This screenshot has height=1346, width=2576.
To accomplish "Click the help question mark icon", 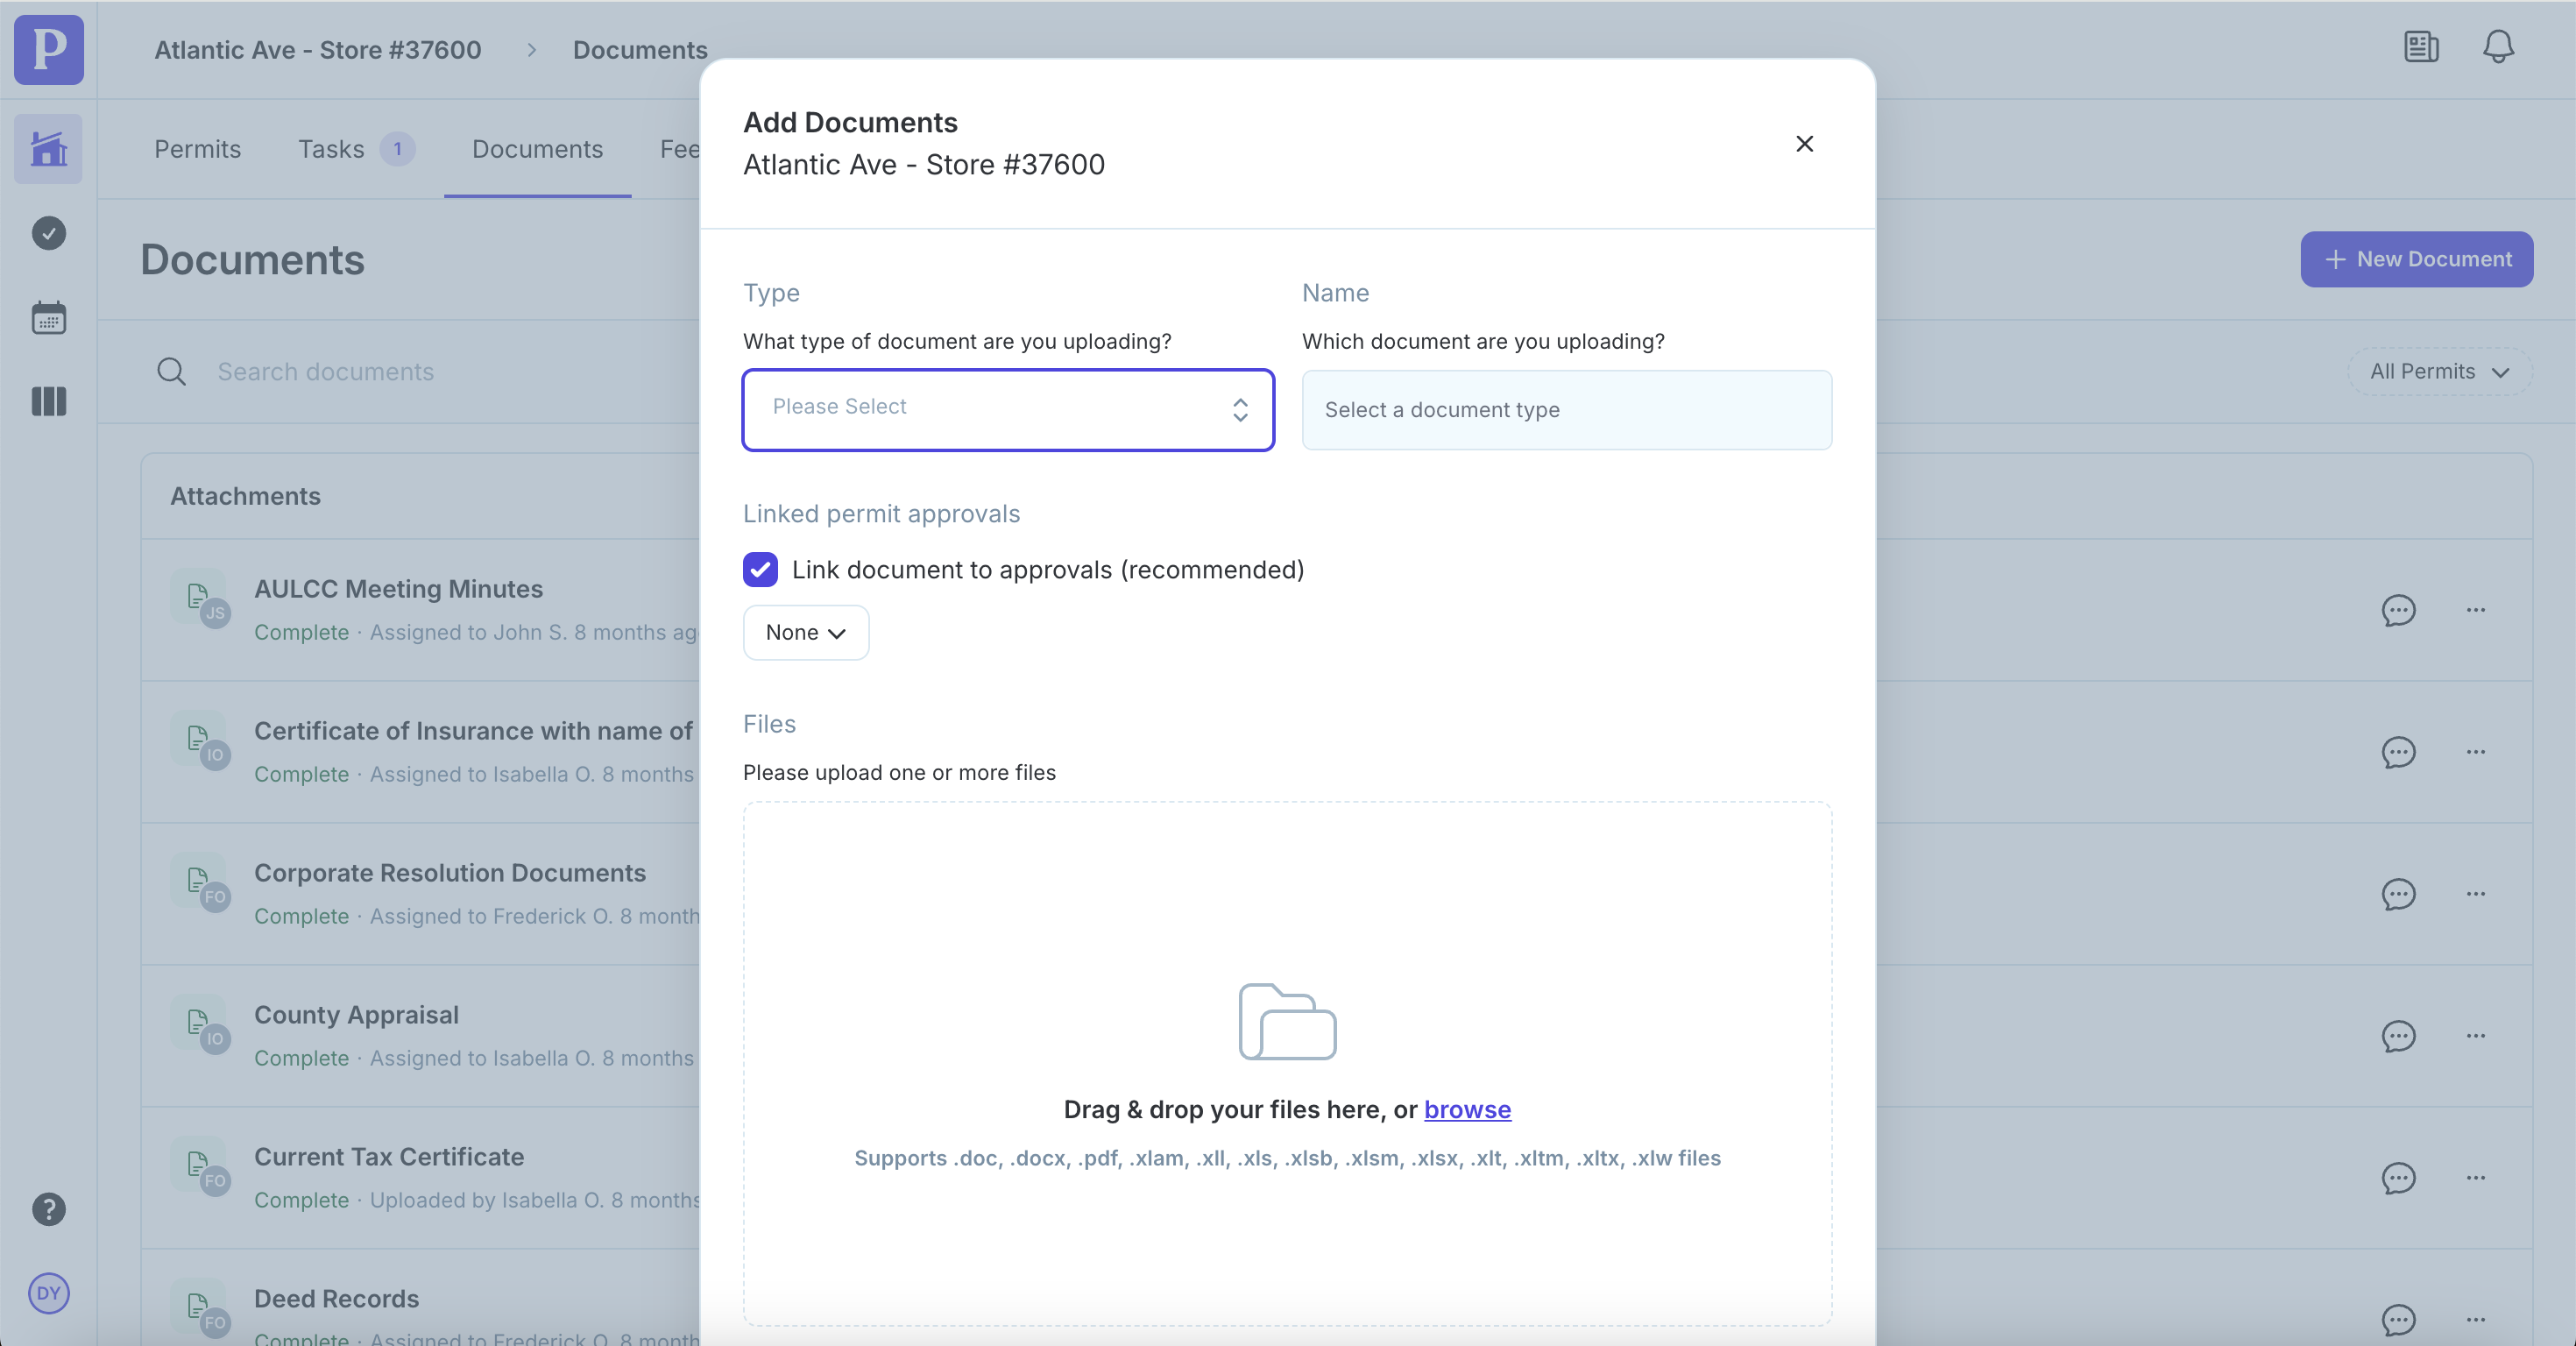I will coord(48,1209).
